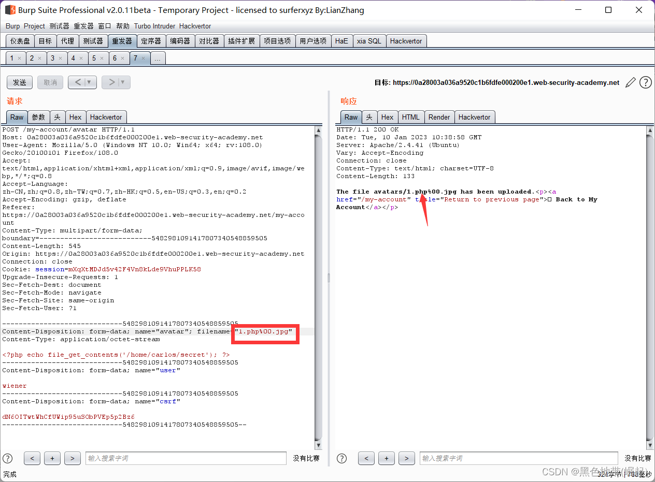Switch to the 项目选项 tab
Screen dimensions: 655x482
click(277, 41)
